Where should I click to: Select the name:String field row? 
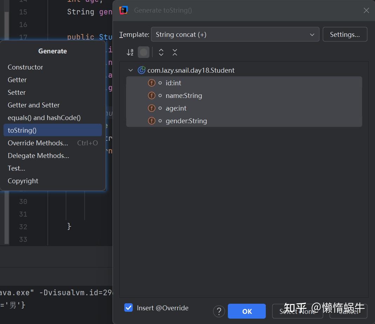click(244, 95)
